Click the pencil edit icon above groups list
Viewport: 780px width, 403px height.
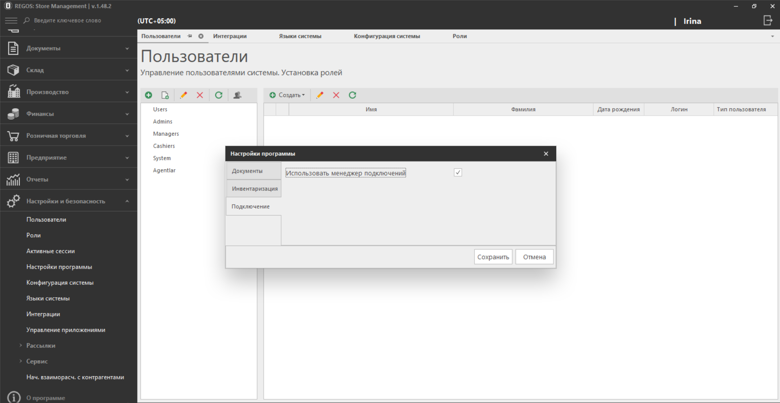pos(184,95)
